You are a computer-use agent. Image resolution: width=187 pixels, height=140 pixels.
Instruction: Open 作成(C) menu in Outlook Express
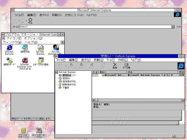click(x=123, y=60)
